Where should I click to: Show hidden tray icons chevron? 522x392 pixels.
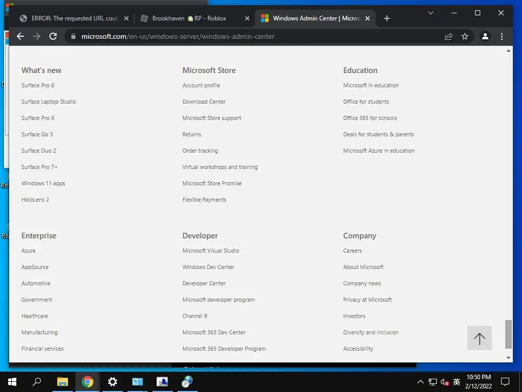click(x=421, y=382)
